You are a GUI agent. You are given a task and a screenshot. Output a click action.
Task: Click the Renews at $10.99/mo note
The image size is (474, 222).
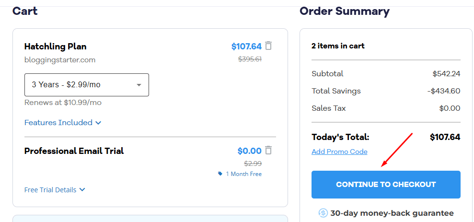63,103
